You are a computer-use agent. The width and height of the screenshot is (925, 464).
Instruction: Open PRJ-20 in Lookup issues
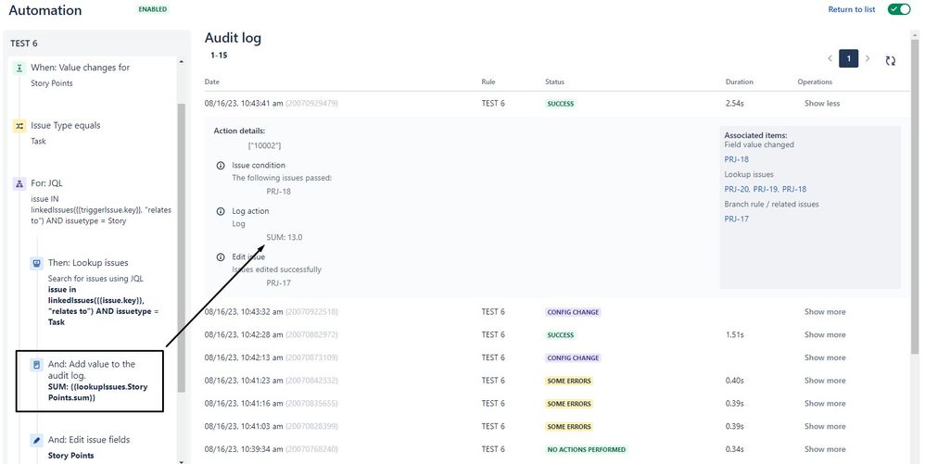coord(737,189)
